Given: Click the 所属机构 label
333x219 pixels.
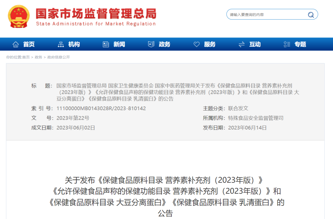Looking at the screenshot, I should coord(214,118).
